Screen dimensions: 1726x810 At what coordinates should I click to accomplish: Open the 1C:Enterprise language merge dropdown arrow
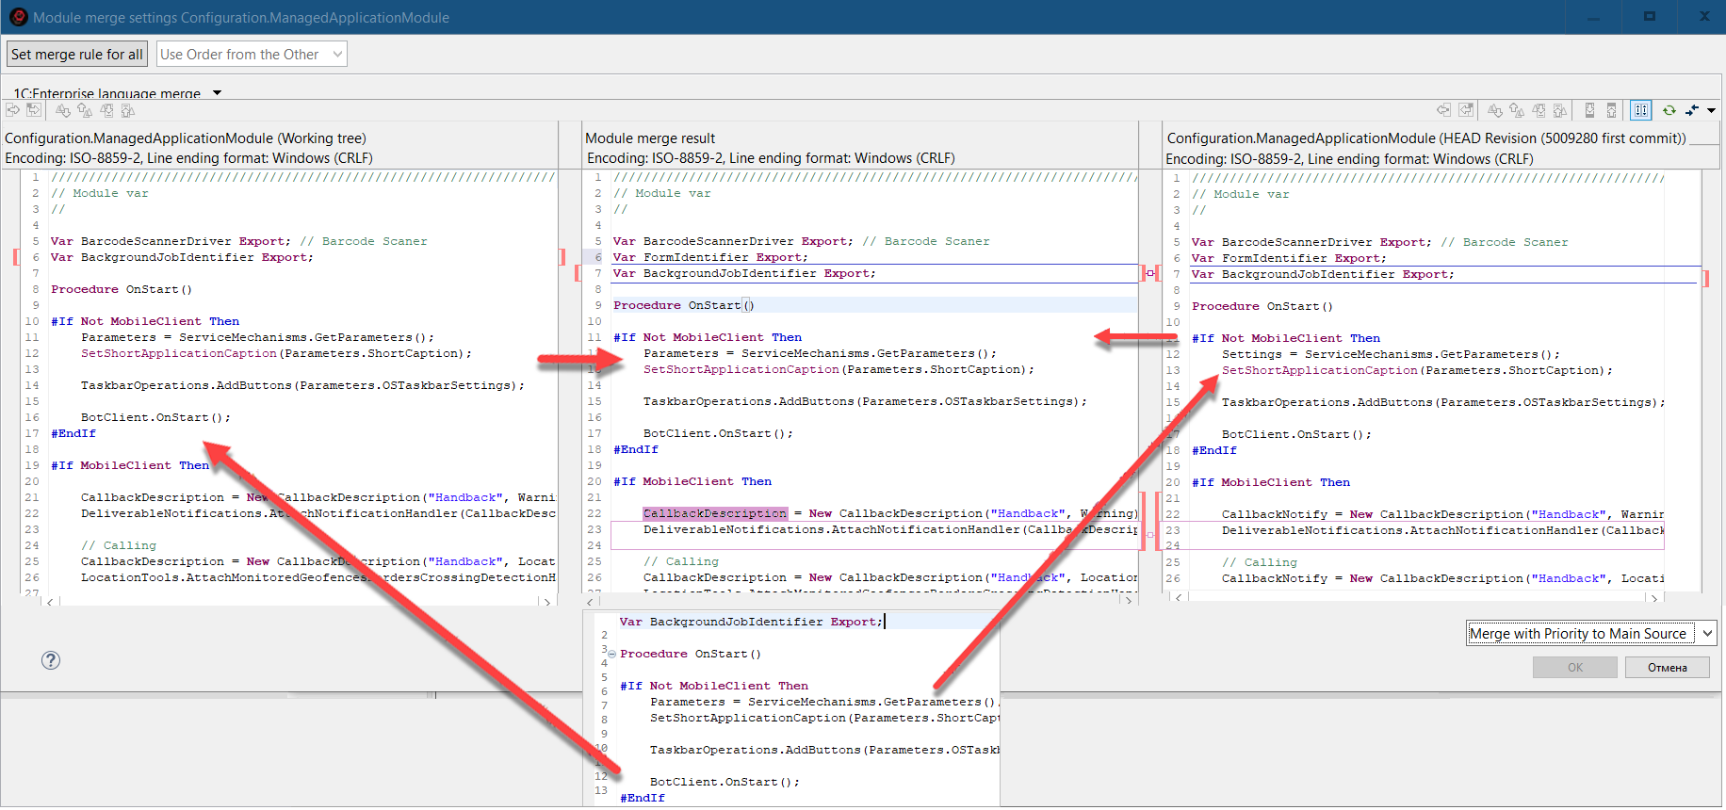click(x=217, y=93)
